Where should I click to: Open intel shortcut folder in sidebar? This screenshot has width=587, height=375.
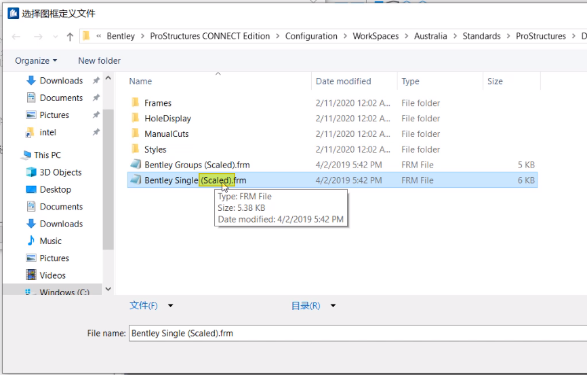(x=47, y=132)
